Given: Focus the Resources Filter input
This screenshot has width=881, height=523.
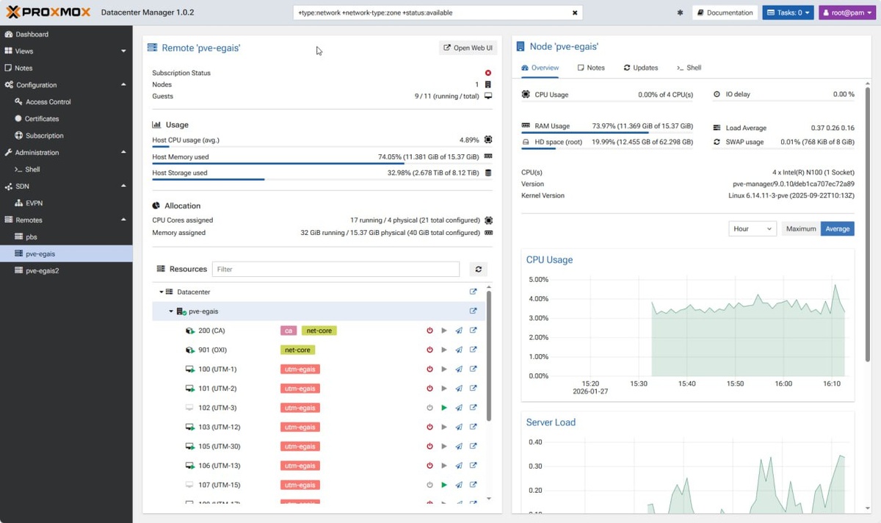Looking at the screenshot, I should point(336,270).
